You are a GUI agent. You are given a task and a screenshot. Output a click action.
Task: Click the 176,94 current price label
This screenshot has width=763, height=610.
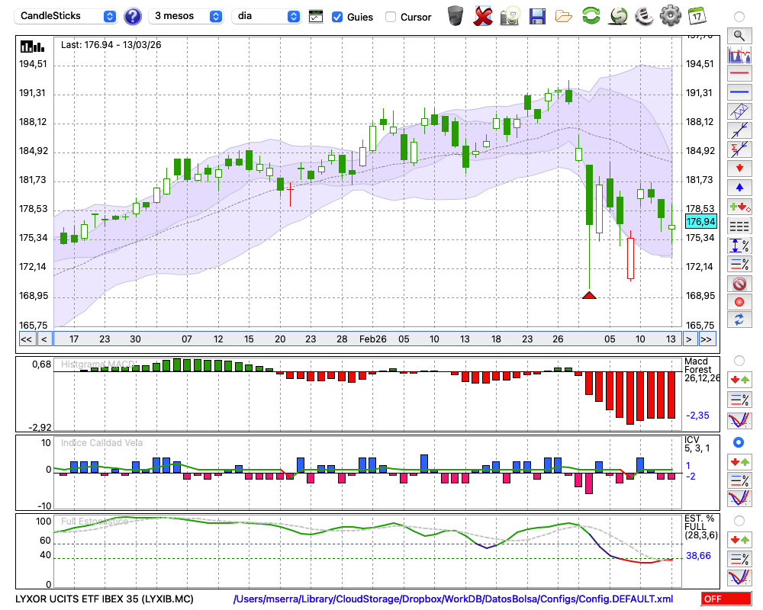point(700,221)
